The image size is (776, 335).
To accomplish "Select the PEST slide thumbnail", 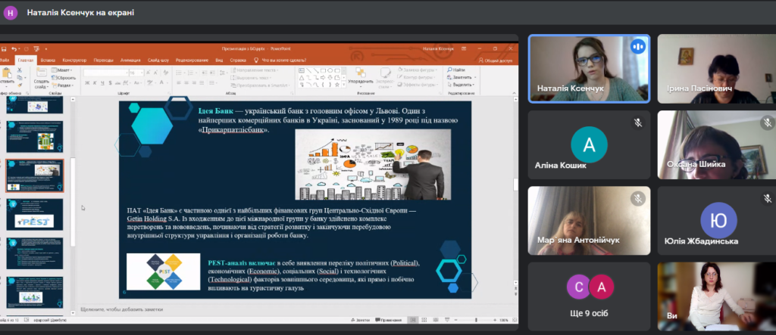I will (35, 215).
